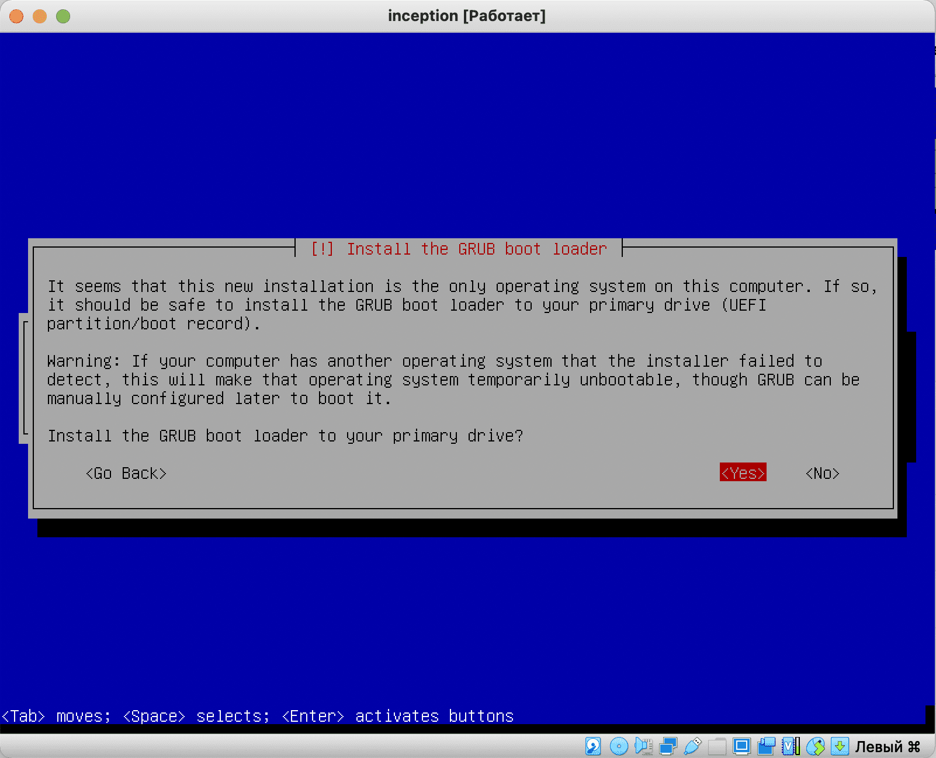Viewport: 936px width, 758px height.
Task: Activate the <Go Back> button
Action: pos(126,473)
